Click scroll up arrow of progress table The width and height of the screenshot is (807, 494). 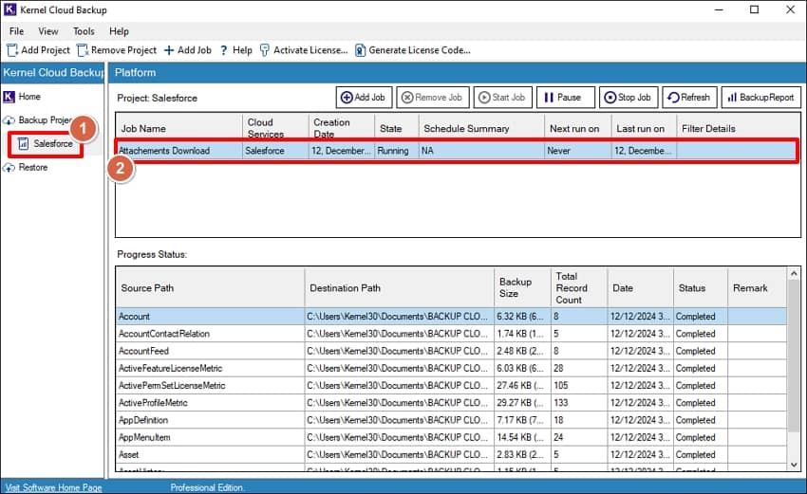[x=793, y=274]
